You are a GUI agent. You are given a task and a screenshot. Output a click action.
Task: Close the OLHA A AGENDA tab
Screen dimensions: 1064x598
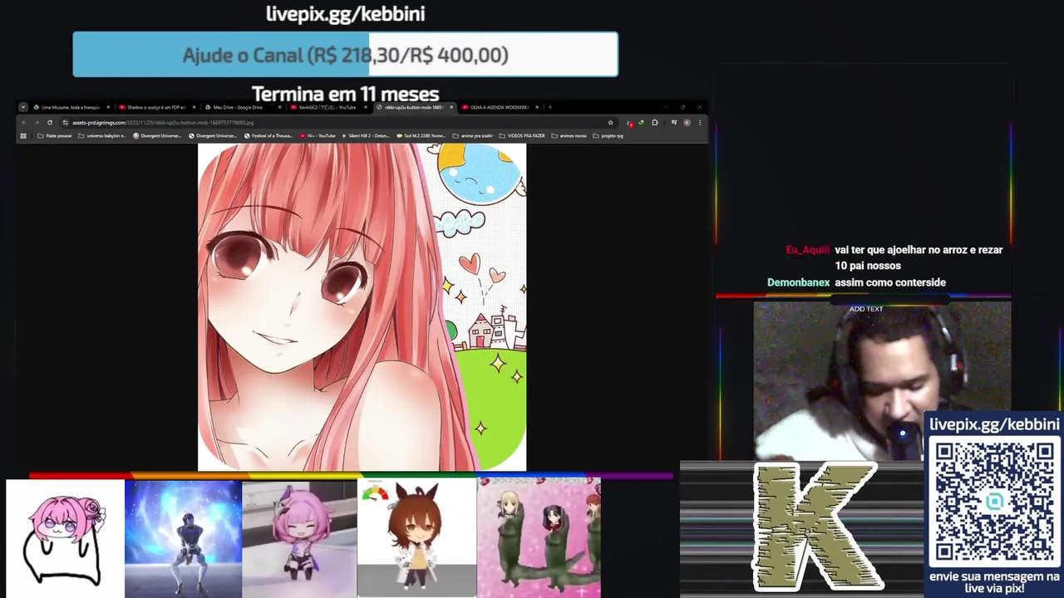point(537,107)
